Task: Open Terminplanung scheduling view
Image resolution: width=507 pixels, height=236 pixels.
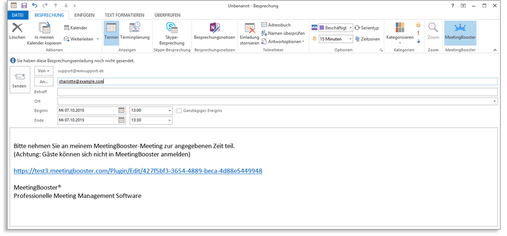Action: 135,32
